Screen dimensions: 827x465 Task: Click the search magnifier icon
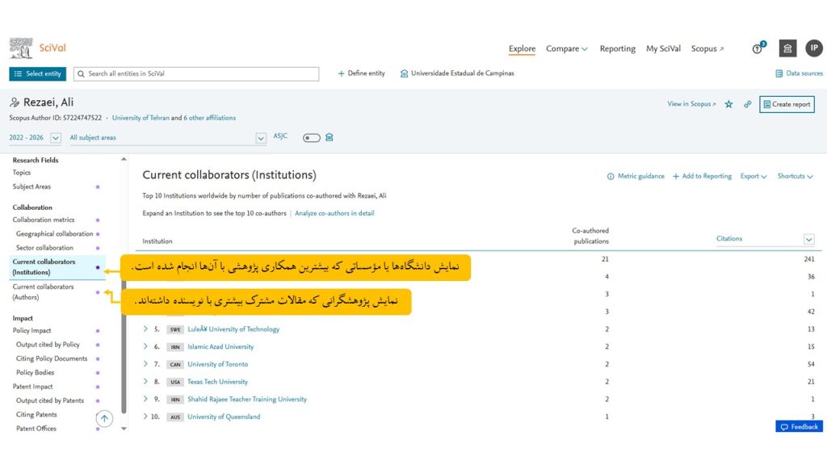82,73
